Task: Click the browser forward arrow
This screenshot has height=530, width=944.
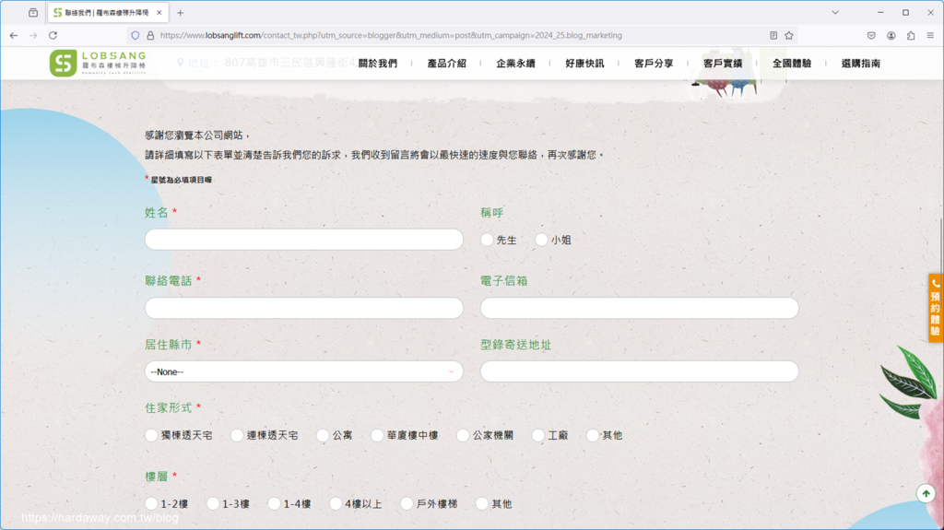Action: [x=33, y=36]
